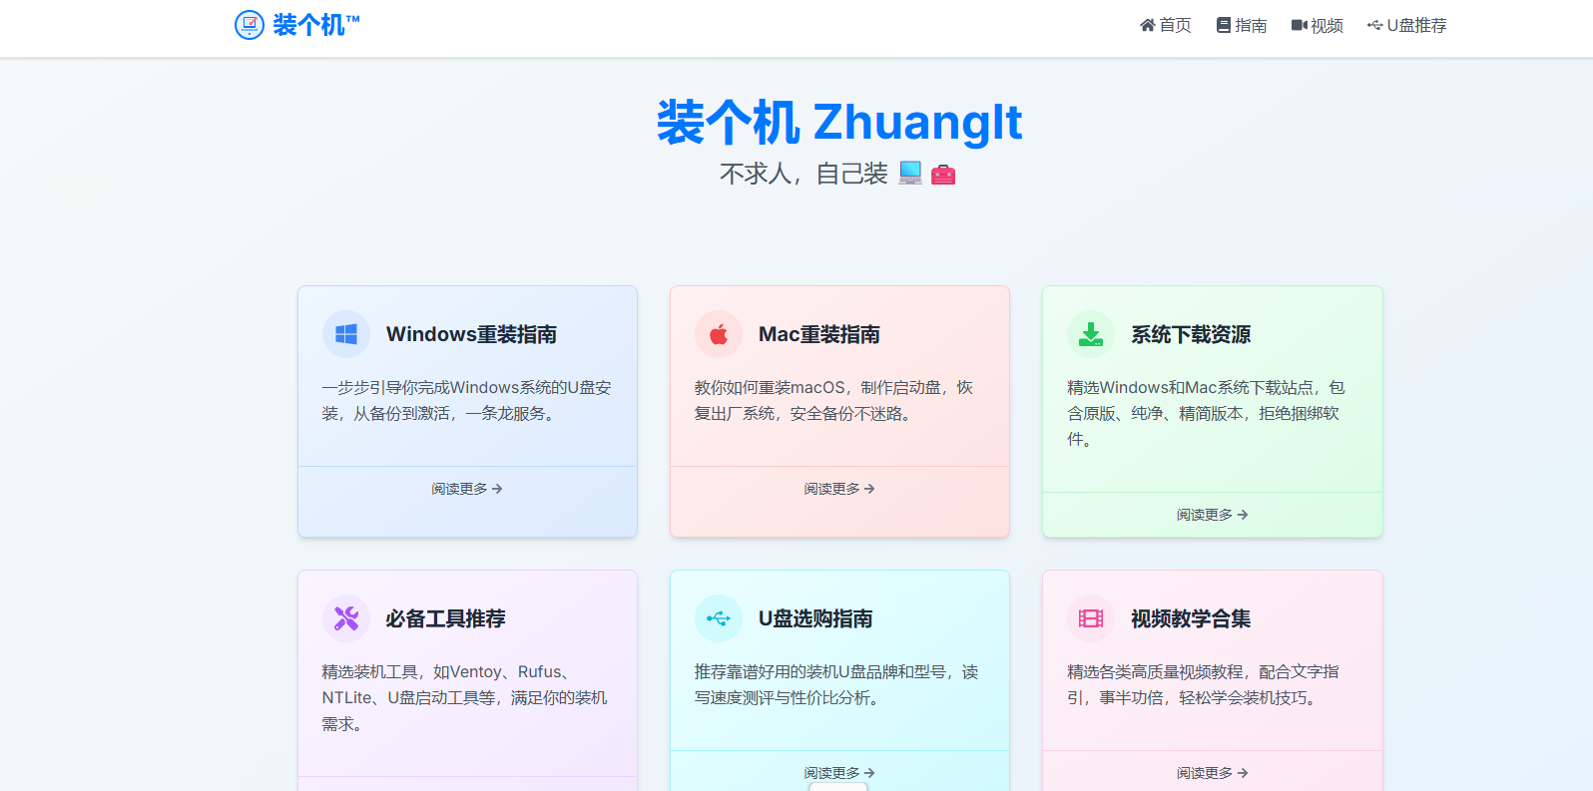Click the 装个机 logo icon

[249, 25]
